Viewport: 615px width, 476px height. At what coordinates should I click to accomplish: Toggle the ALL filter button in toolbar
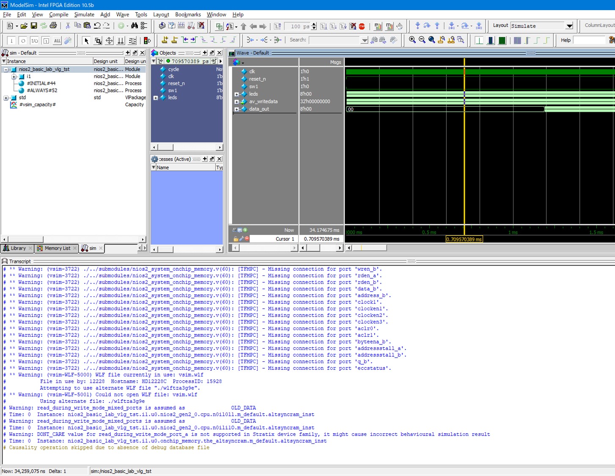point(57,41)
